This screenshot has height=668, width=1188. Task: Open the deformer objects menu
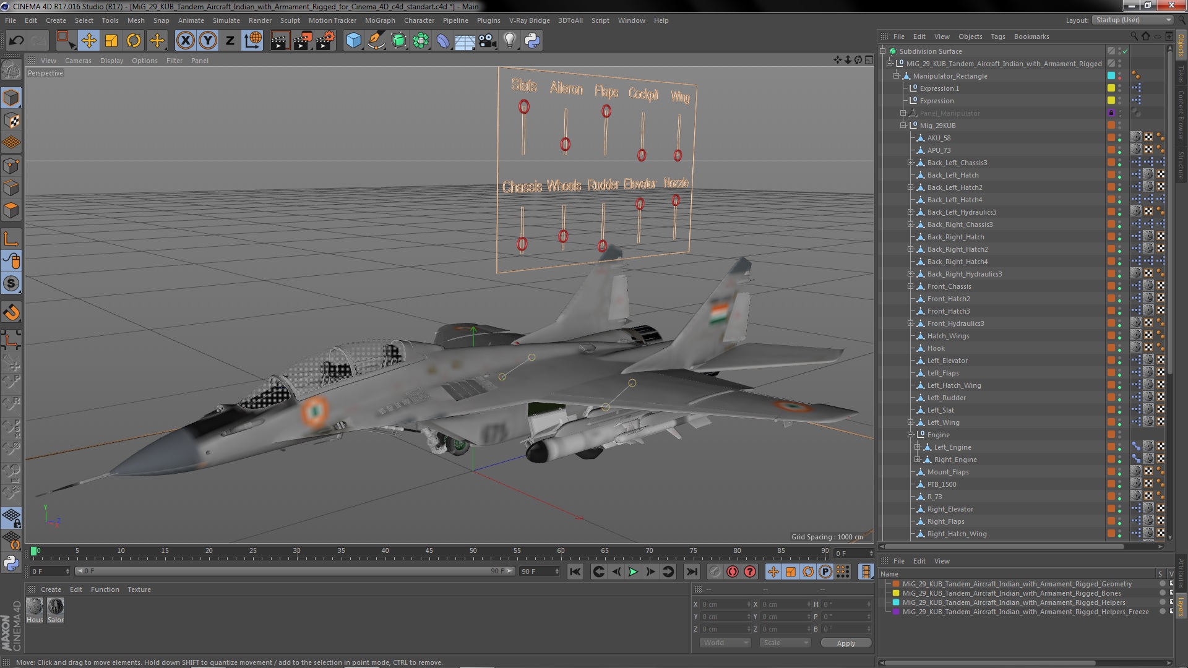tap(443, 41)
